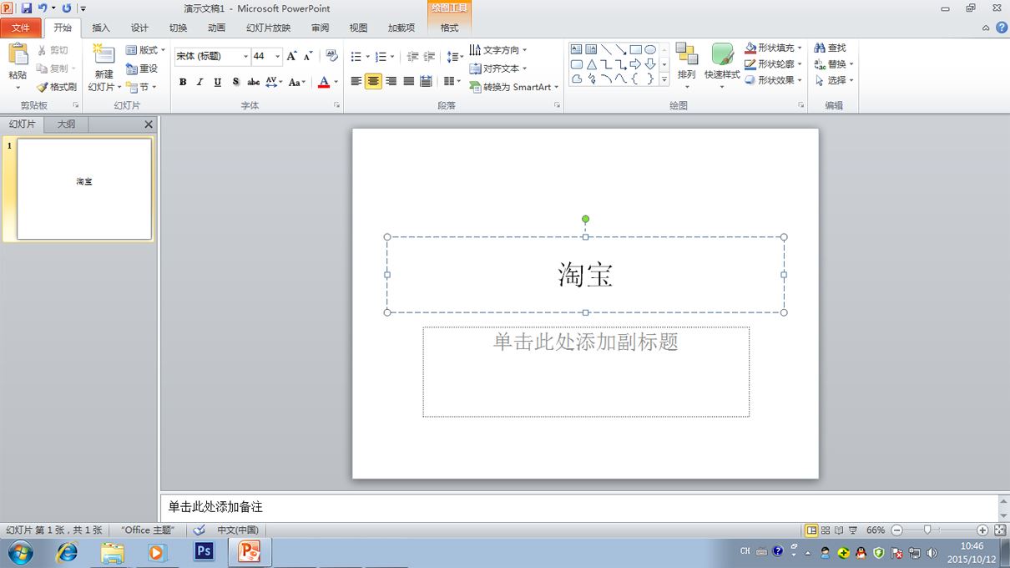Switch to the Animations (动画) ribbon tab
1010x568 pixels.
(216, 28)
